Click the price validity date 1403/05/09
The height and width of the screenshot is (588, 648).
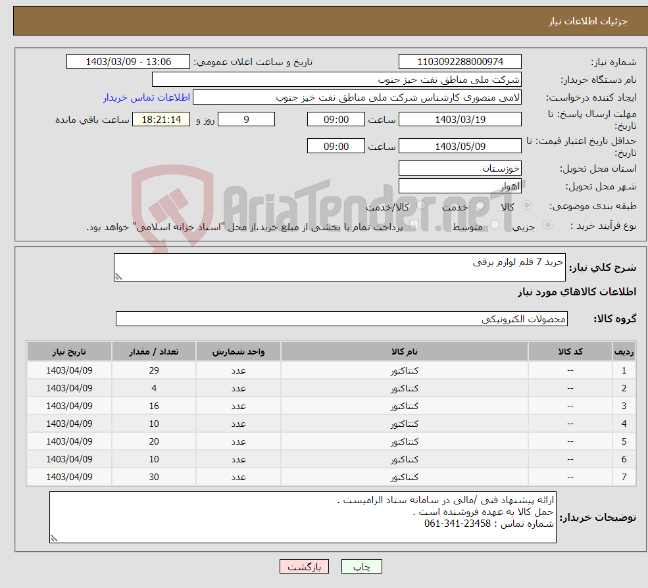click(460, 146)
